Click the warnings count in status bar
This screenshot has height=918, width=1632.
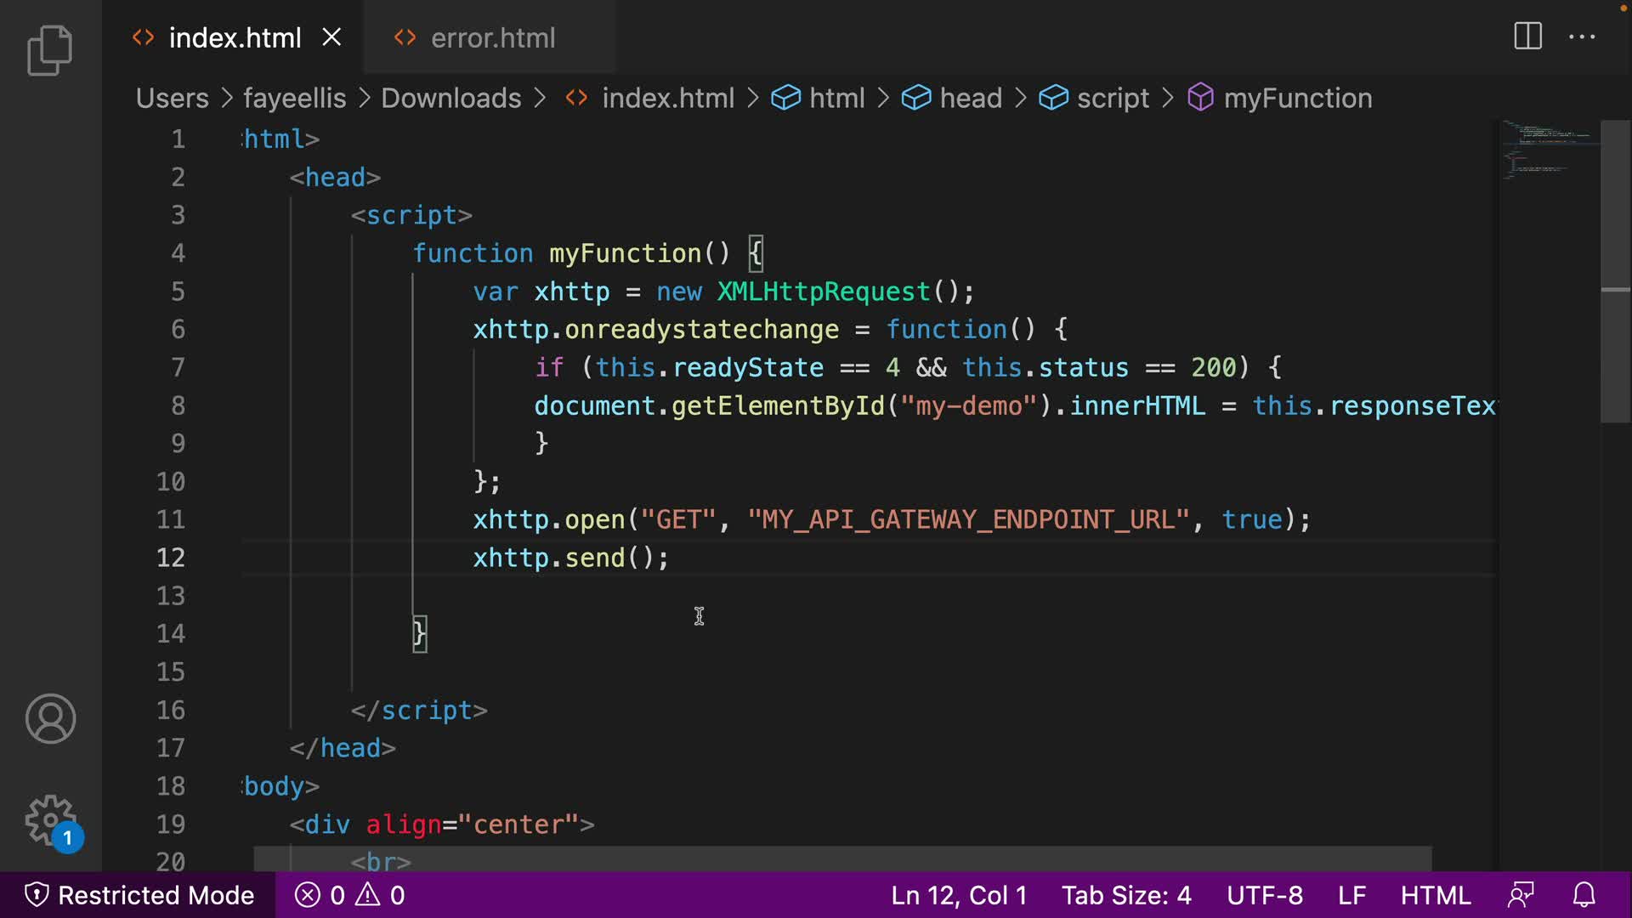tap(381, 895)
